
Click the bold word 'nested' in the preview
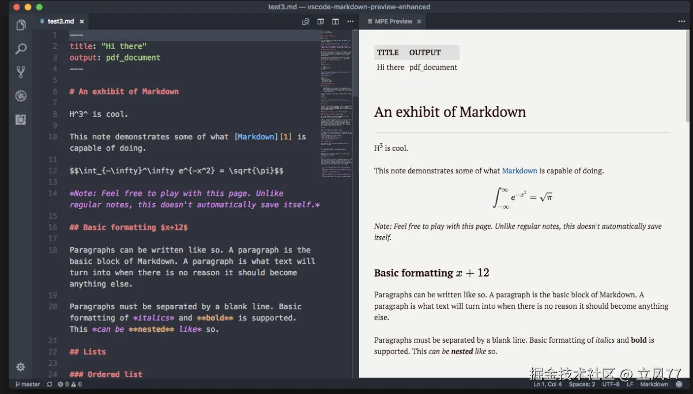click(462, 351)
